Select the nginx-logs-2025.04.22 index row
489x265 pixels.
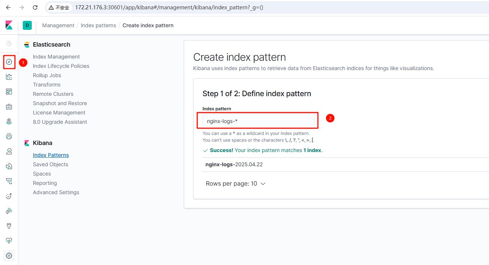pos(346,164)
